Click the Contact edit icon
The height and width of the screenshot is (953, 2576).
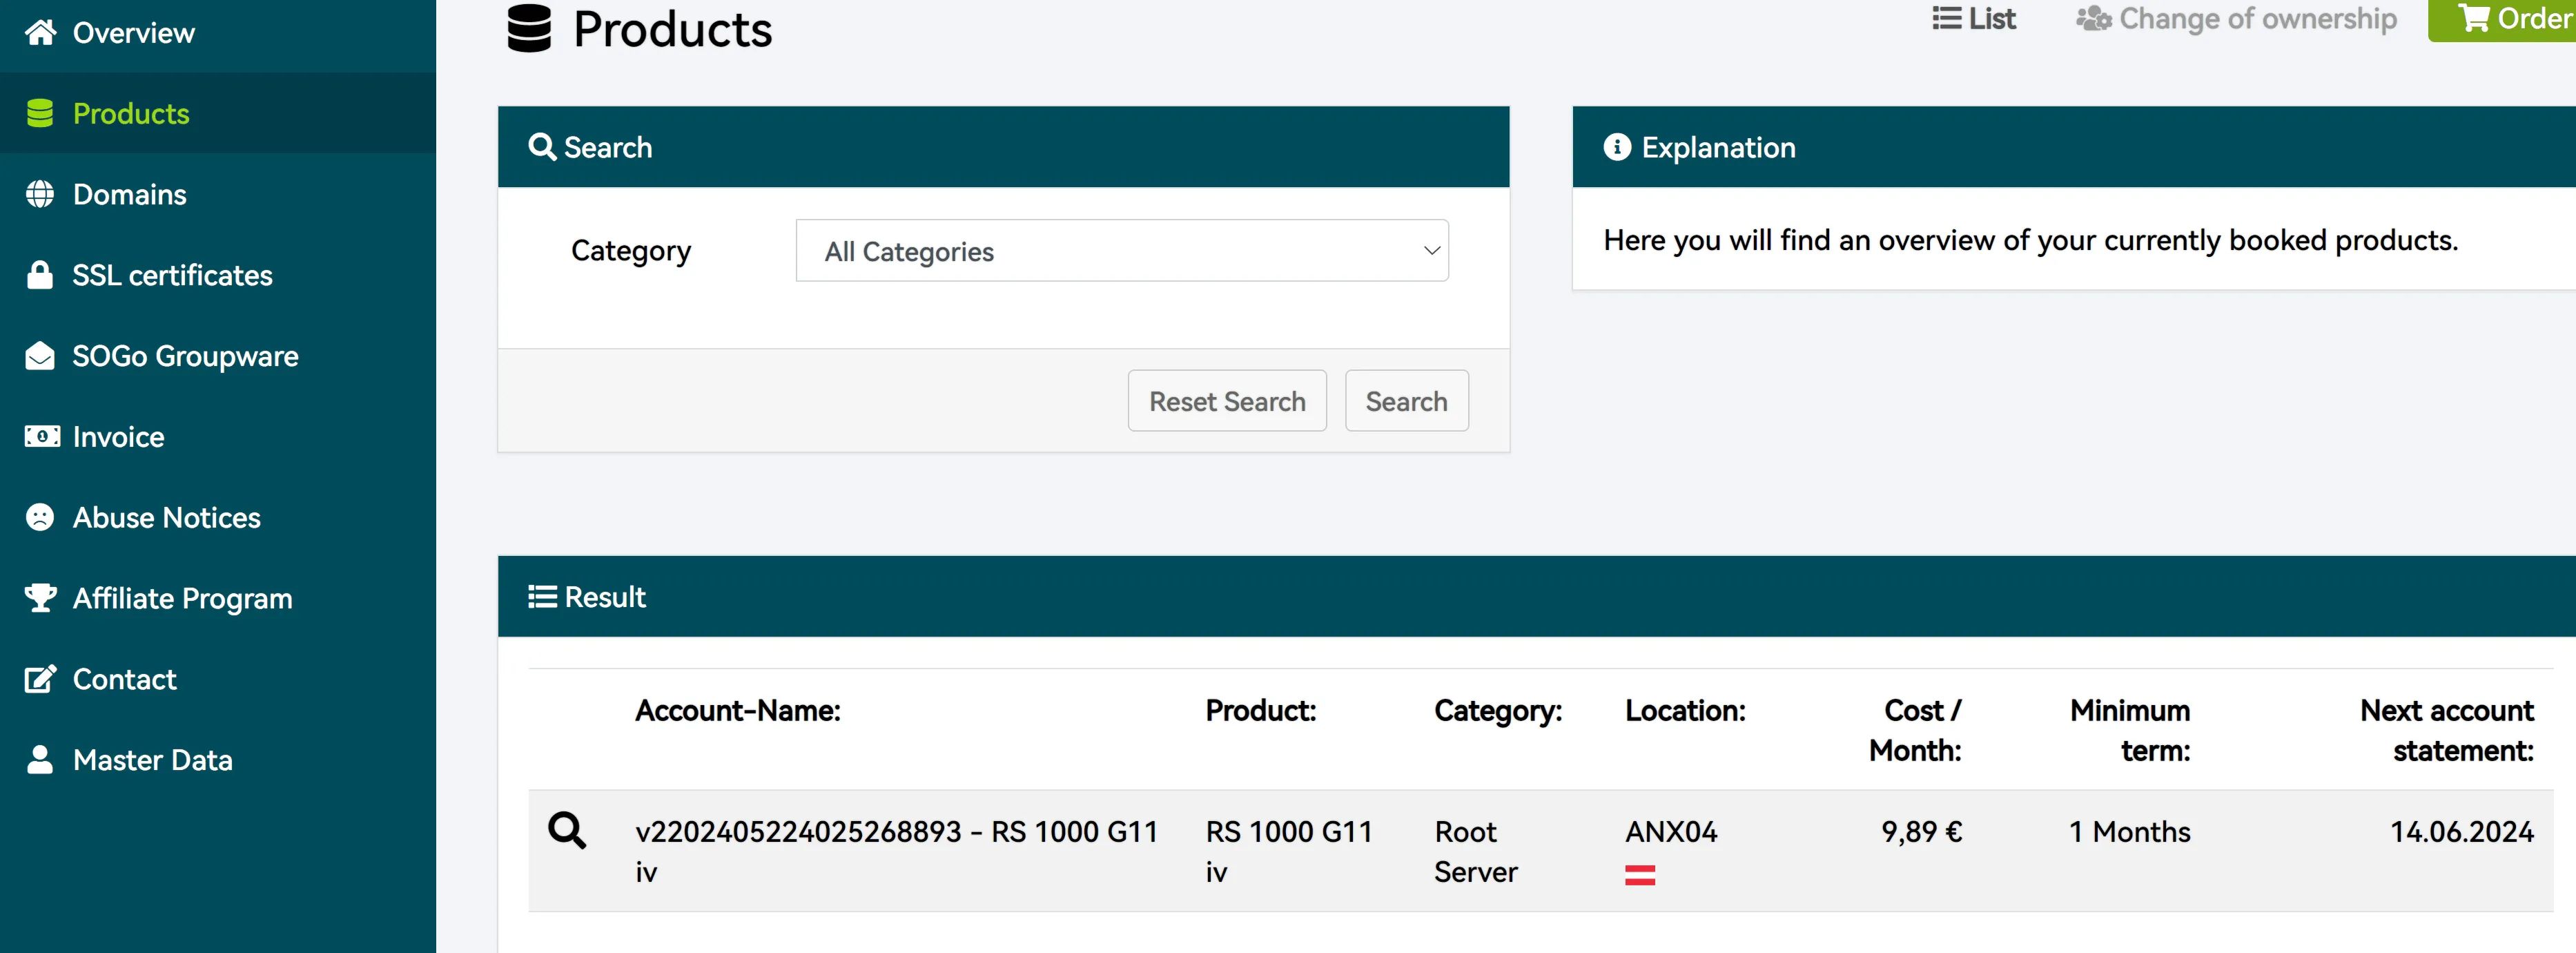coord(40,679)
